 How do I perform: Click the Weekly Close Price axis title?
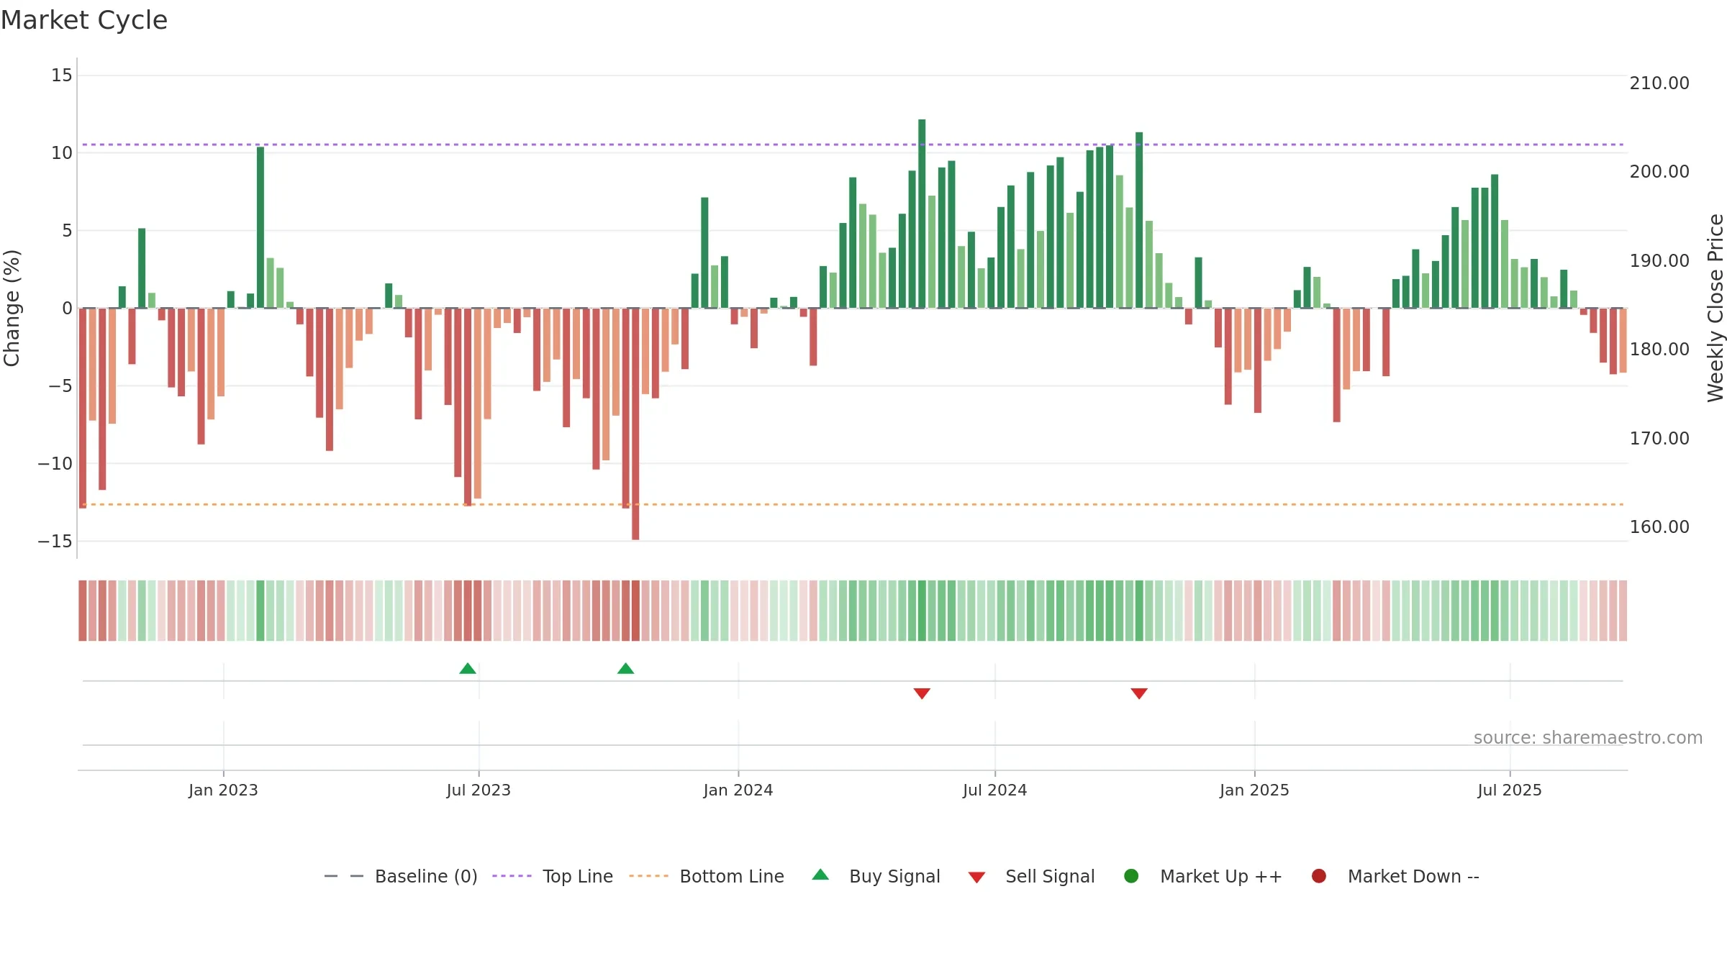[x=1715, y=308]
